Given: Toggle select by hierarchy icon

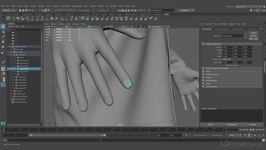Looking at the screenshot, I should tap(42, 10).
